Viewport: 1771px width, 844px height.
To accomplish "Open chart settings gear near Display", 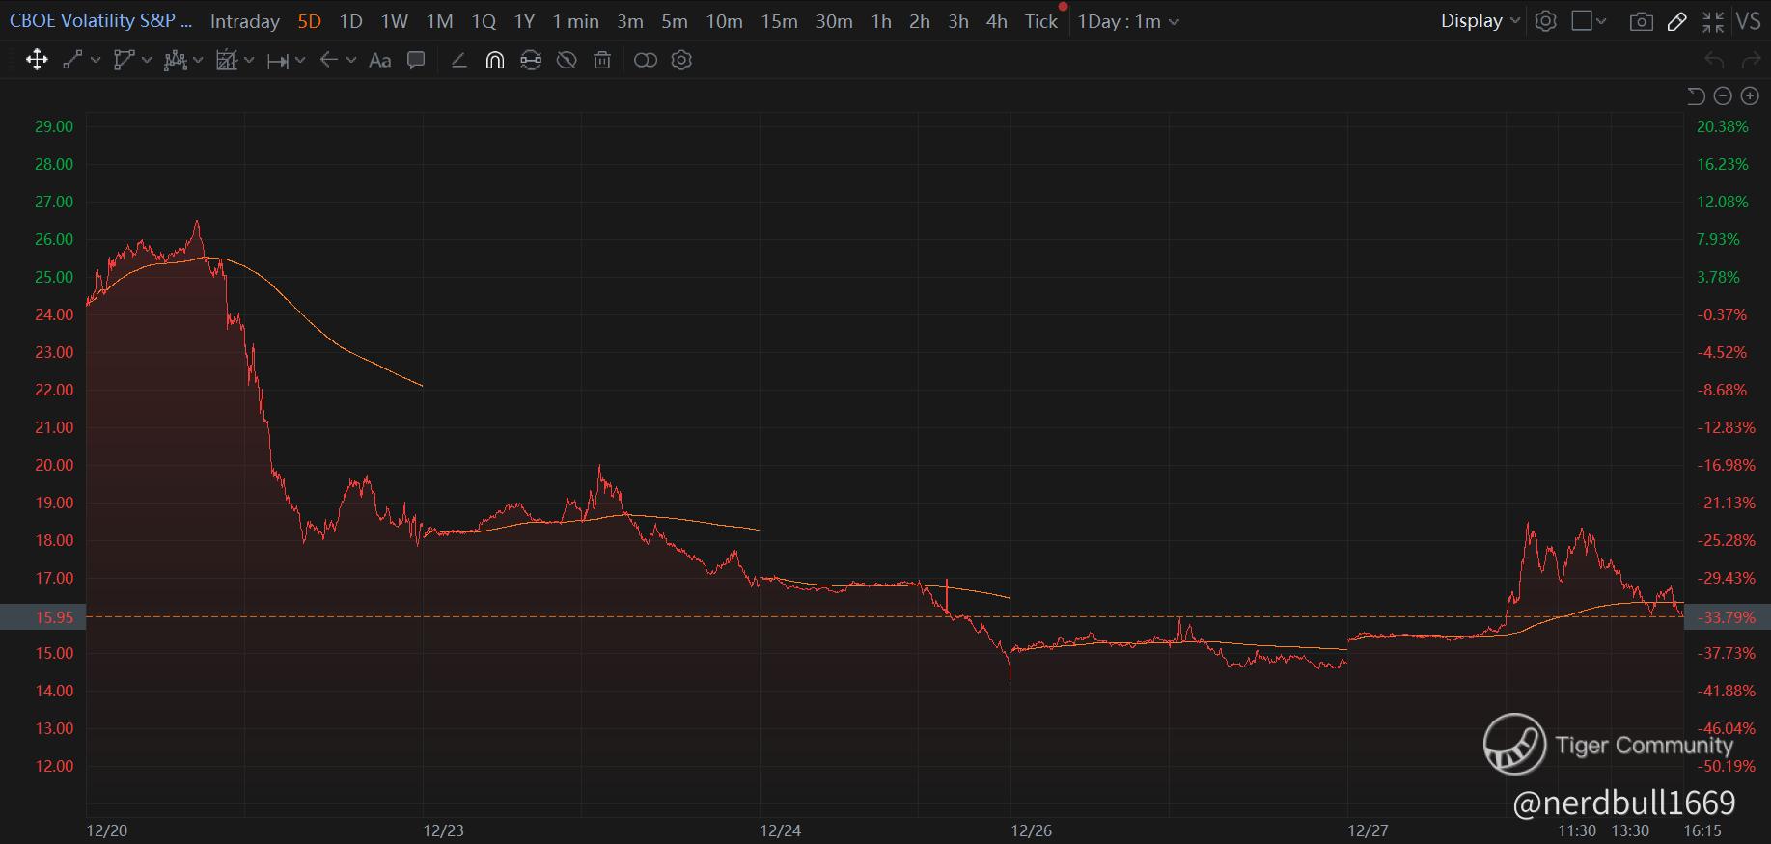I will point(1545,21).
